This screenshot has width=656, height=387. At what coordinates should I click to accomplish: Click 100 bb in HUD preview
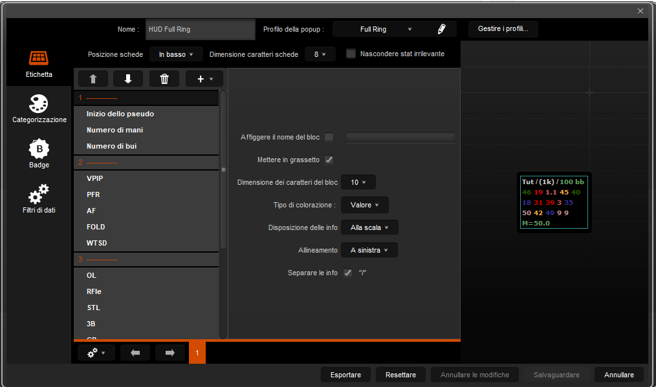click(x=572, y=182)
